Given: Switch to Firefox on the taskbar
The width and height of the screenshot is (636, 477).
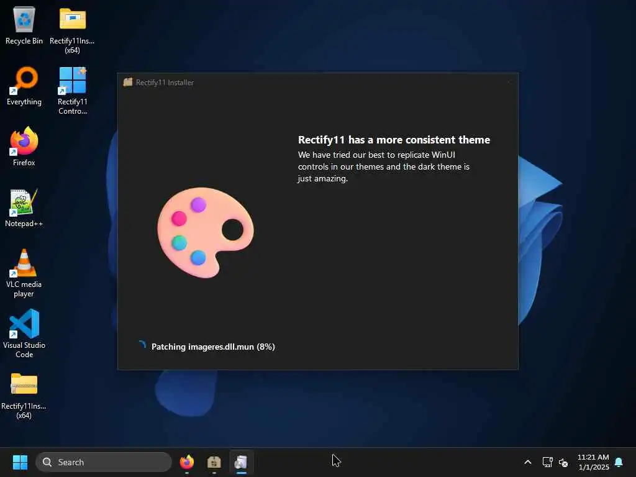Looking at the screenshot, I should click(x=187, y=462).
